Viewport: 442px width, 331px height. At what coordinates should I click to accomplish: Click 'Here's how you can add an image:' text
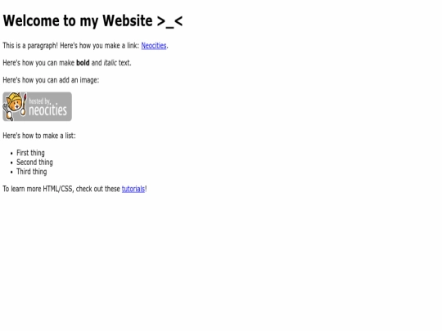51,80
